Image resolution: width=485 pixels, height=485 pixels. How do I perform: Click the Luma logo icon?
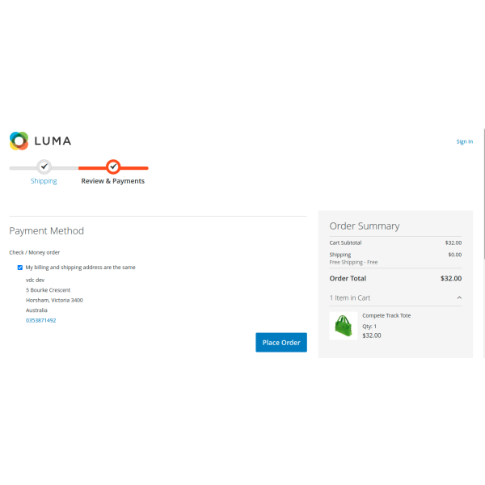coord(19,141)
